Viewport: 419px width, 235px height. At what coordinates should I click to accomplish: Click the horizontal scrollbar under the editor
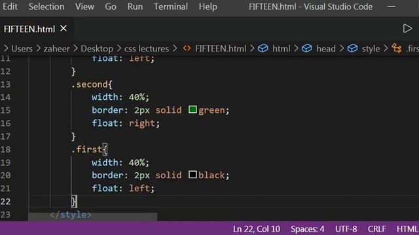tap(93, 217)
